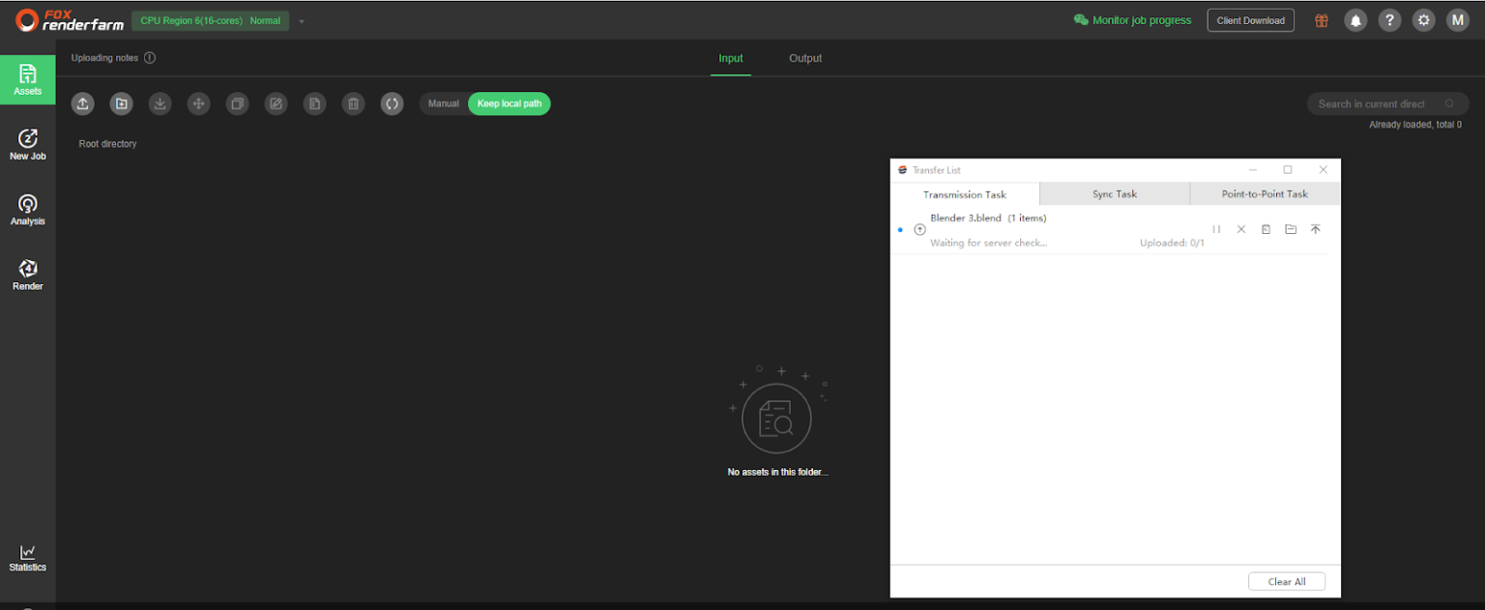Viewport: 1485px width, 610px height.
Task: Expand the CPU Region dropdown arrow
Action: click(302, 21)
